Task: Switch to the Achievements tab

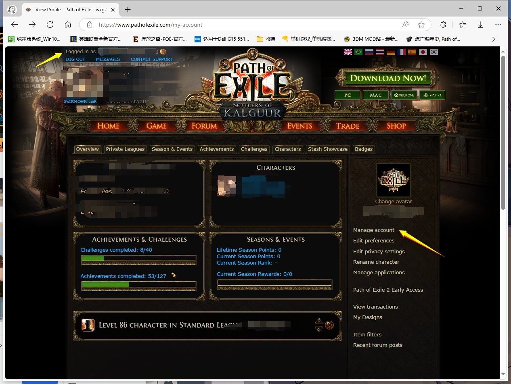Action: click(x=217, y=149)
